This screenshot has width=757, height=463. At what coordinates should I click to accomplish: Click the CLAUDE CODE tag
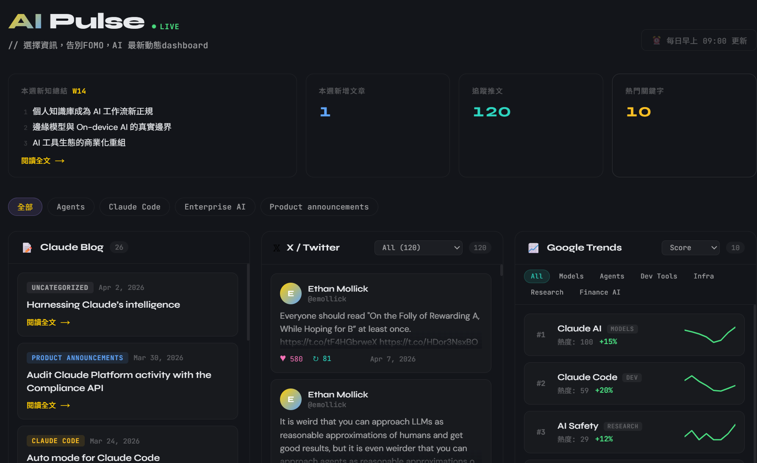tap(55, 441)
